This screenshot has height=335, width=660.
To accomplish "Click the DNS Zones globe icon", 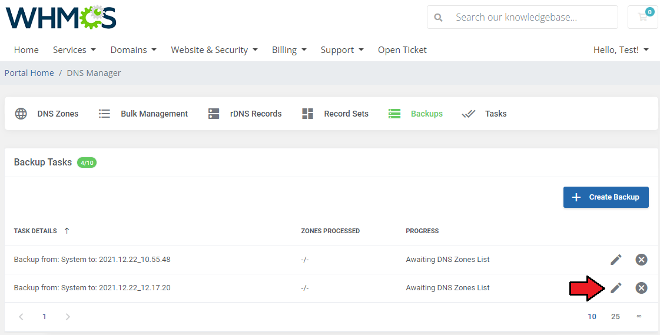I will pyautogui.click(x=21, y=114).
